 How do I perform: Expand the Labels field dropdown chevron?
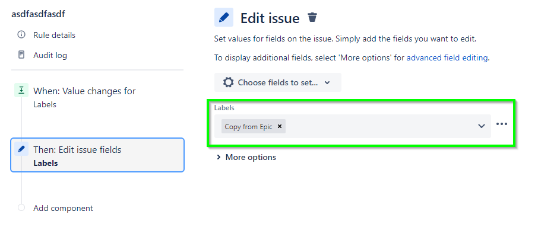[x=482, y=126]
